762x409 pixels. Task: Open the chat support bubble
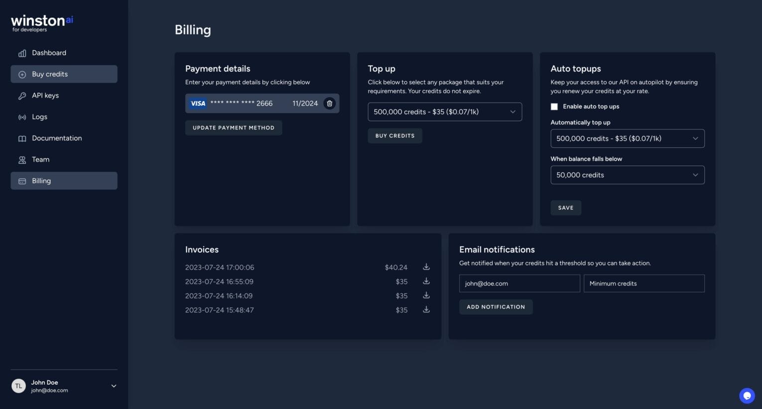[x=747, y=396]
